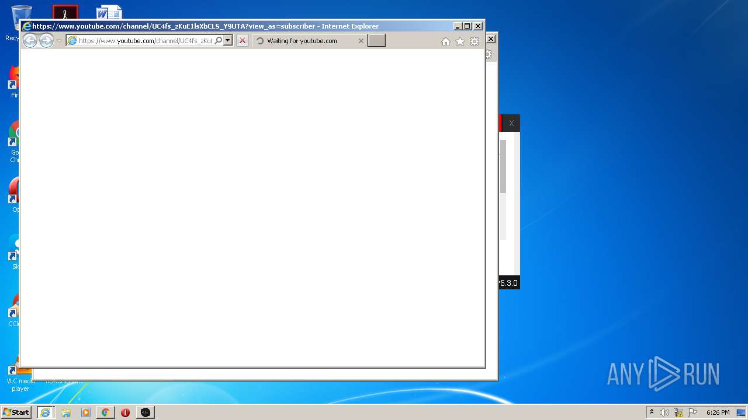This screenshot has width=748, height=420.
Task: Click the black round app taskbar icon
Action: tap(146, 412)
